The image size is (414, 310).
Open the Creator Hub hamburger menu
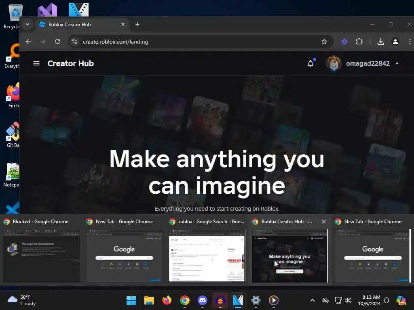pos(36,63)
